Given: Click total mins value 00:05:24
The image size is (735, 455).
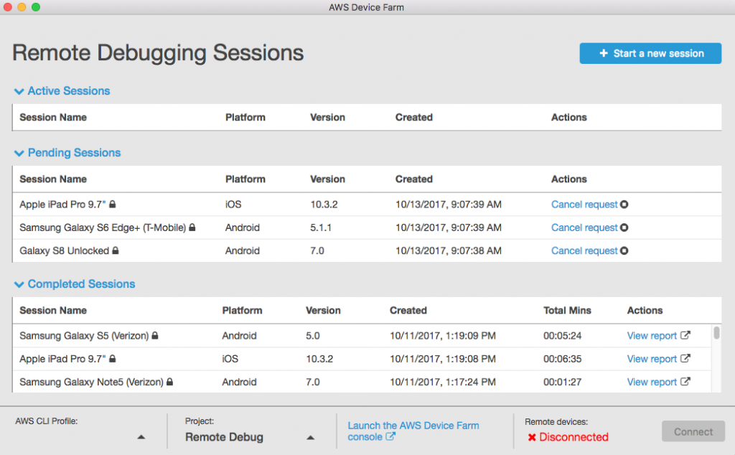Looking at the screenshot, I should tap(563, 336).
